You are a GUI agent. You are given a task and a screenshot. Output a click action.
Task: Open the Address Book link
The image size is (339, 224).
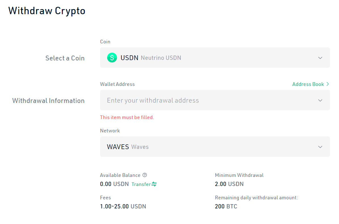pos(308,84)
